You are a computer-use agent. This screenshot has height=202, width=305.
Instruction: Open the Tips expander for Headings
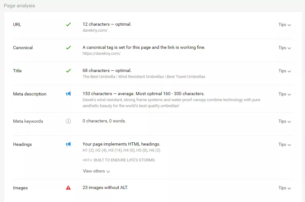pyautogui.click(x=284, y=145)
